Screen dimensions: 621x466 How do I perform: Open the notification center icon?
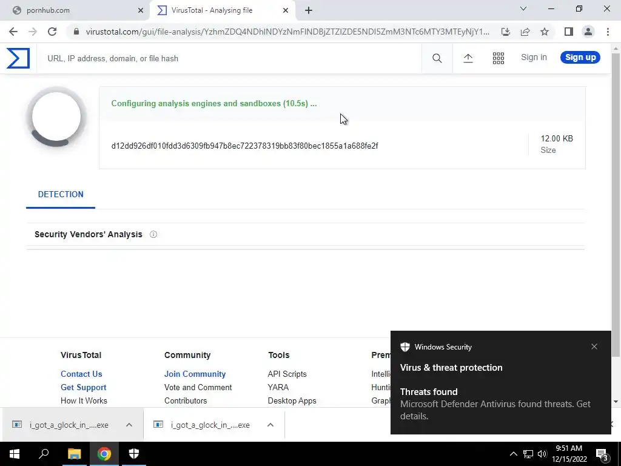tap(602, 454)
